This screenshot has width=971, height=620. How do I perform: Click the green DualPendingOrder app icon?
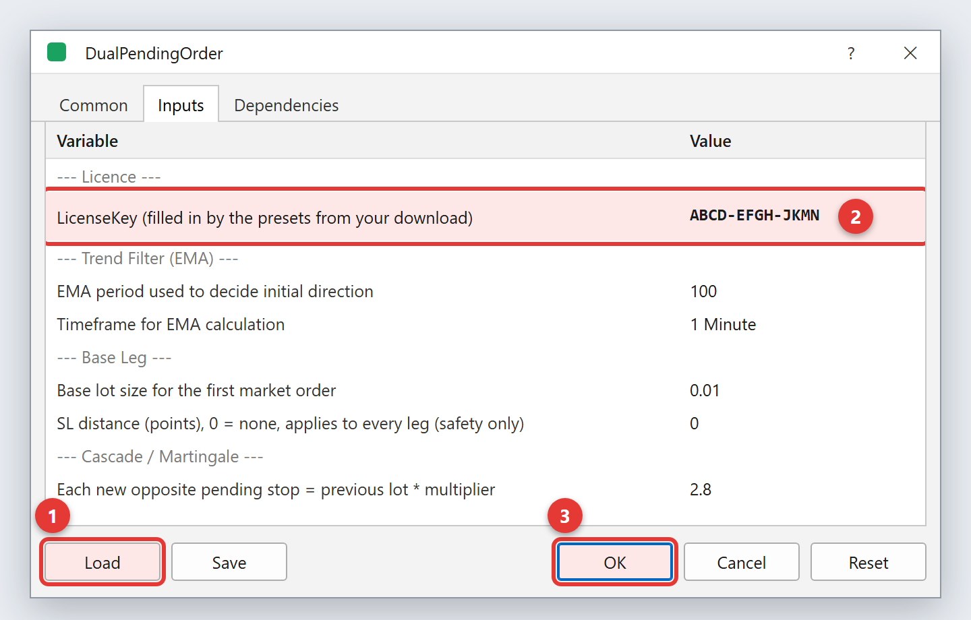(57, 53)
